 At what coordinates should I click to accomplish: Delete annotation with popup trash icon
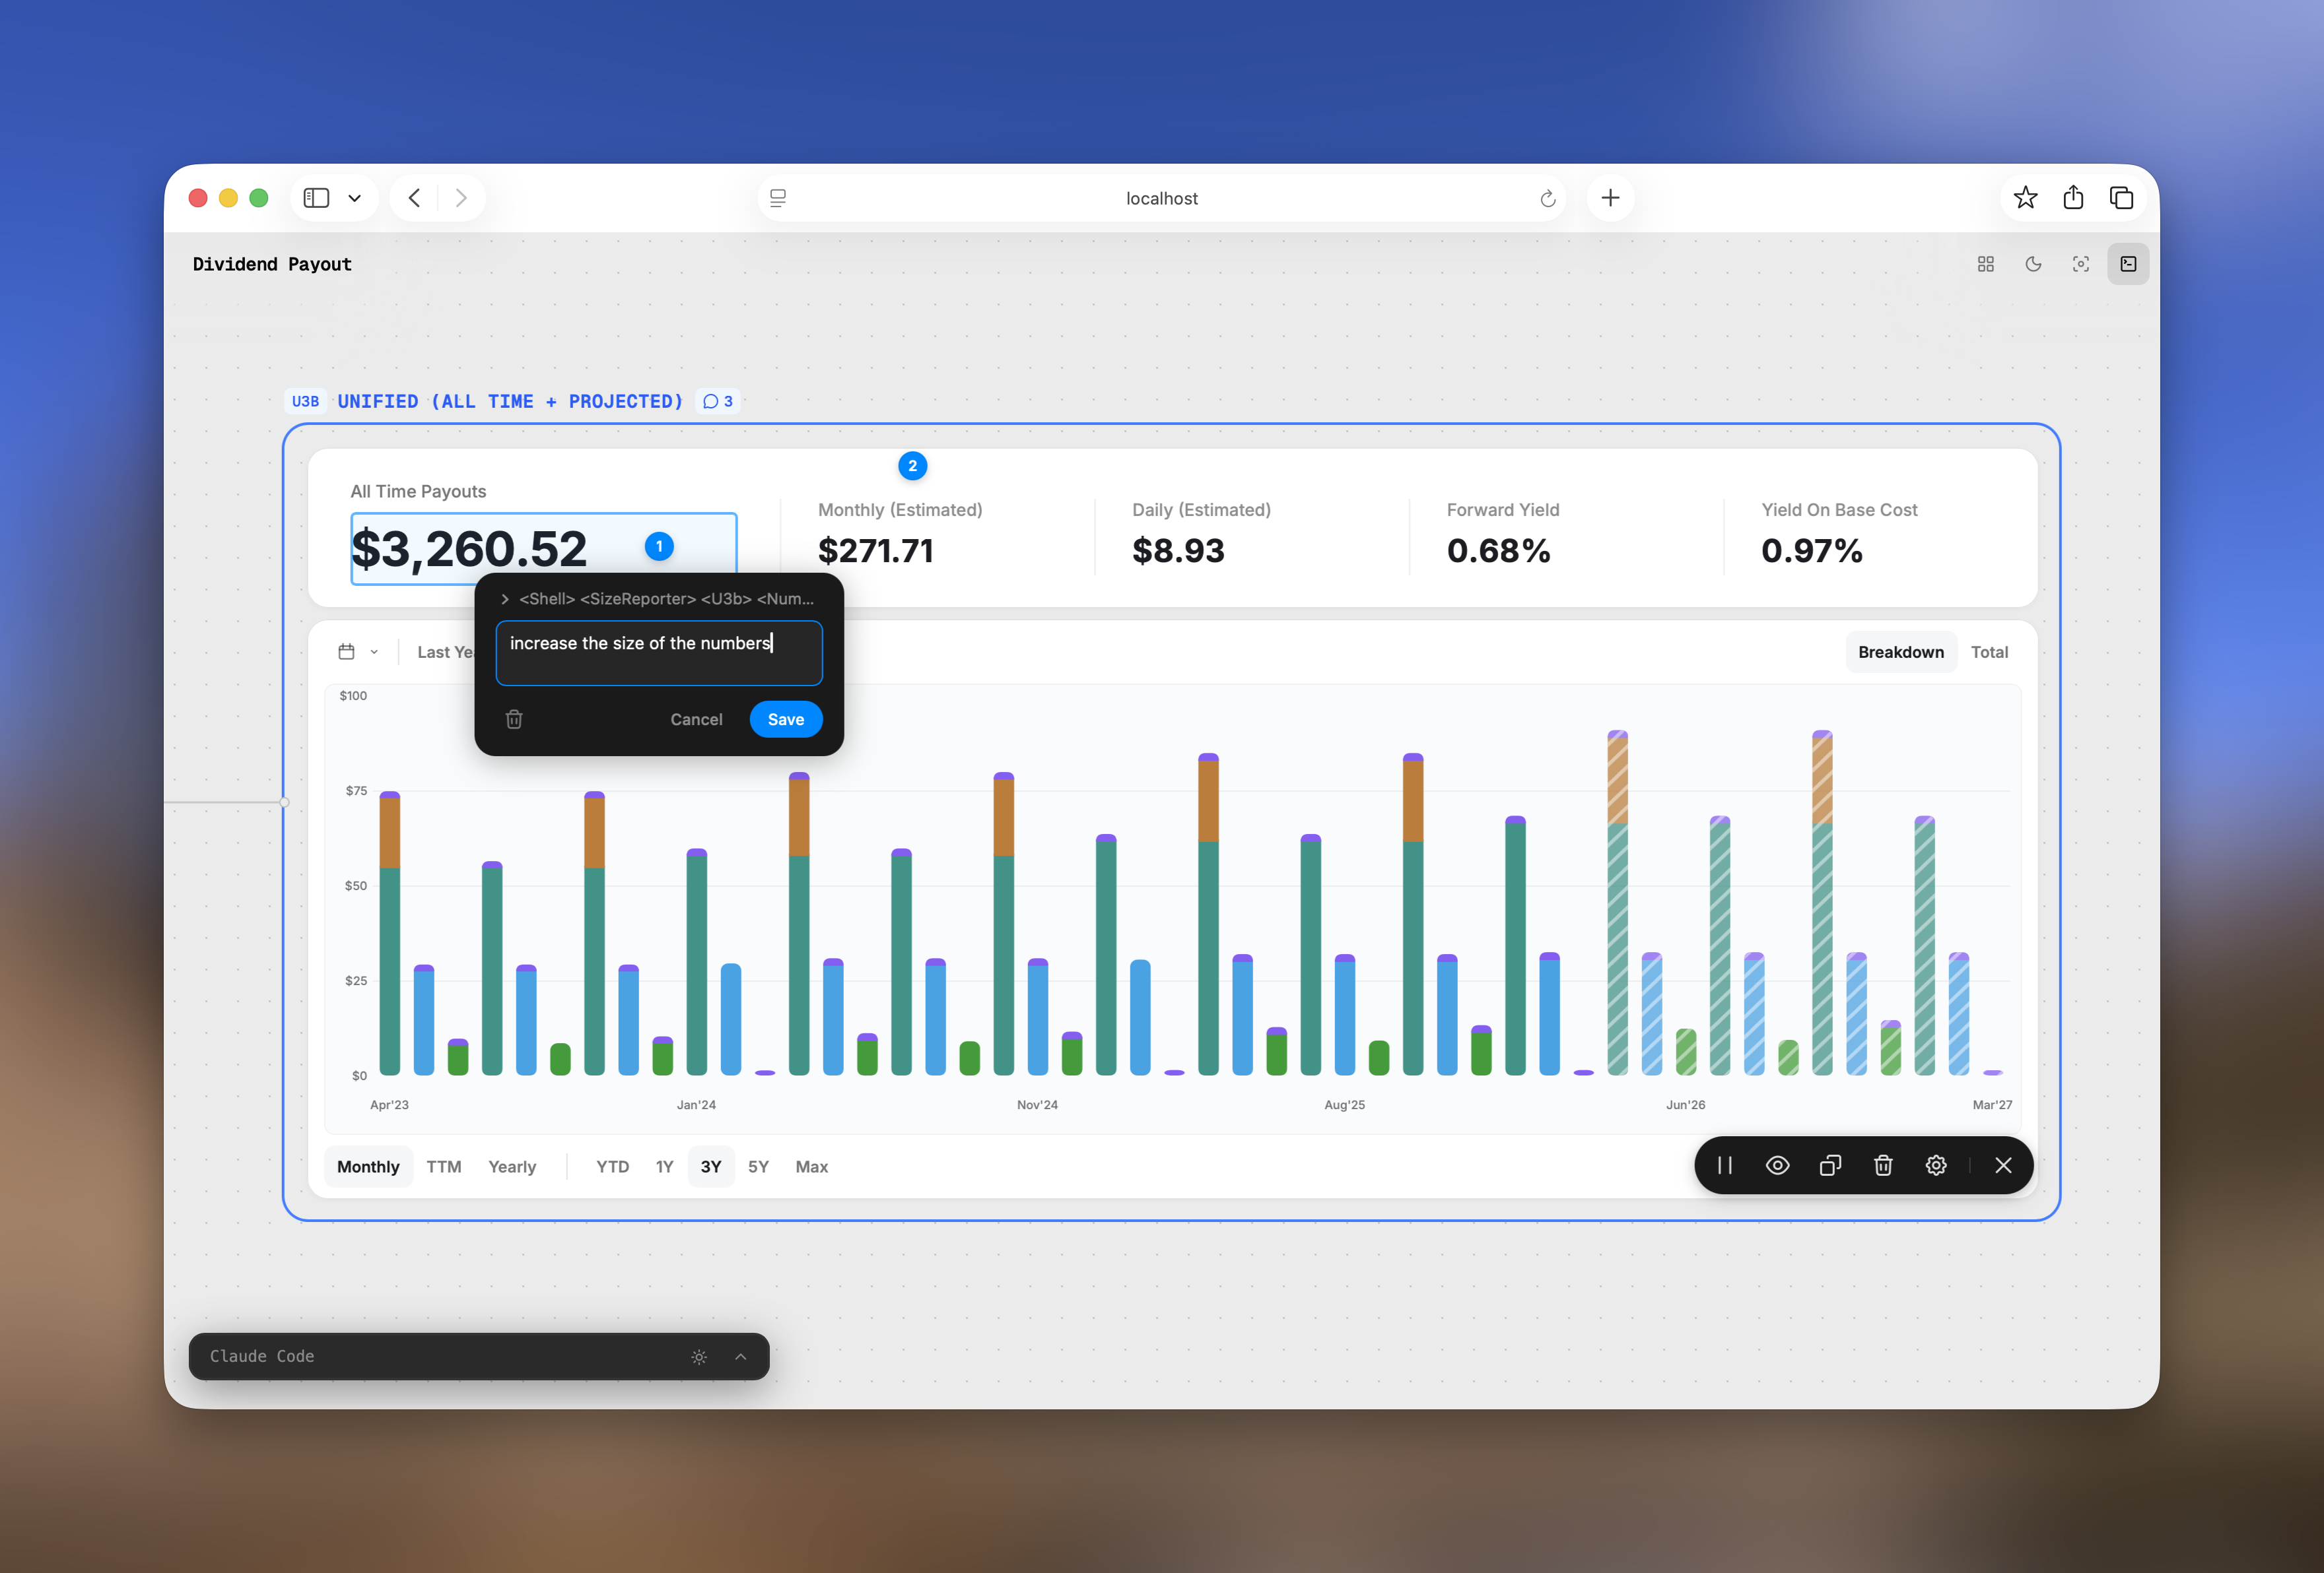(x=514, y=720)
